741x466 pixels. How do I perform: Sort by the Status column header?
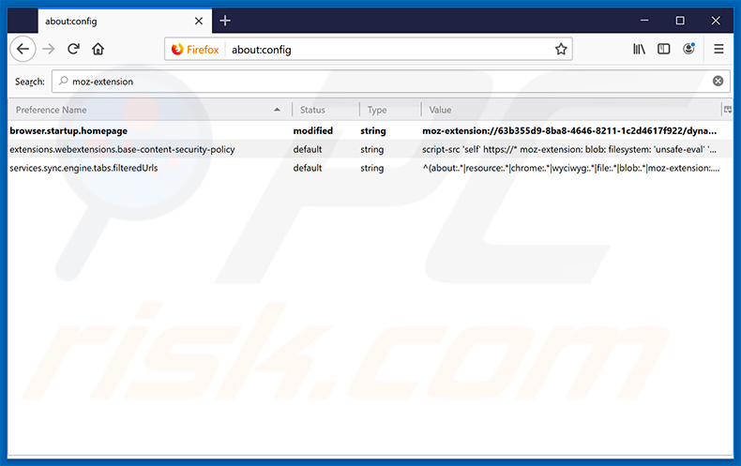[x=325, y=110]
